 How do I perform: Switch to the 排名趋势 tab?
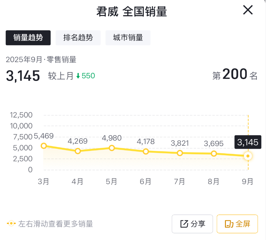point(78,38)
